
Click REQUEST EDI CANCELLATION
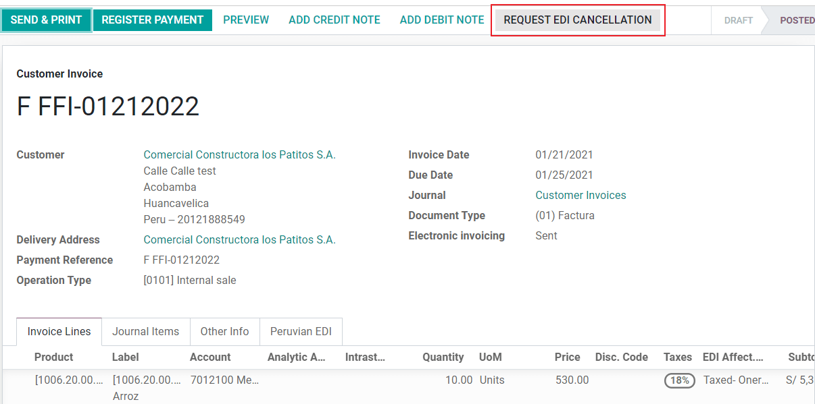[578, 20]
